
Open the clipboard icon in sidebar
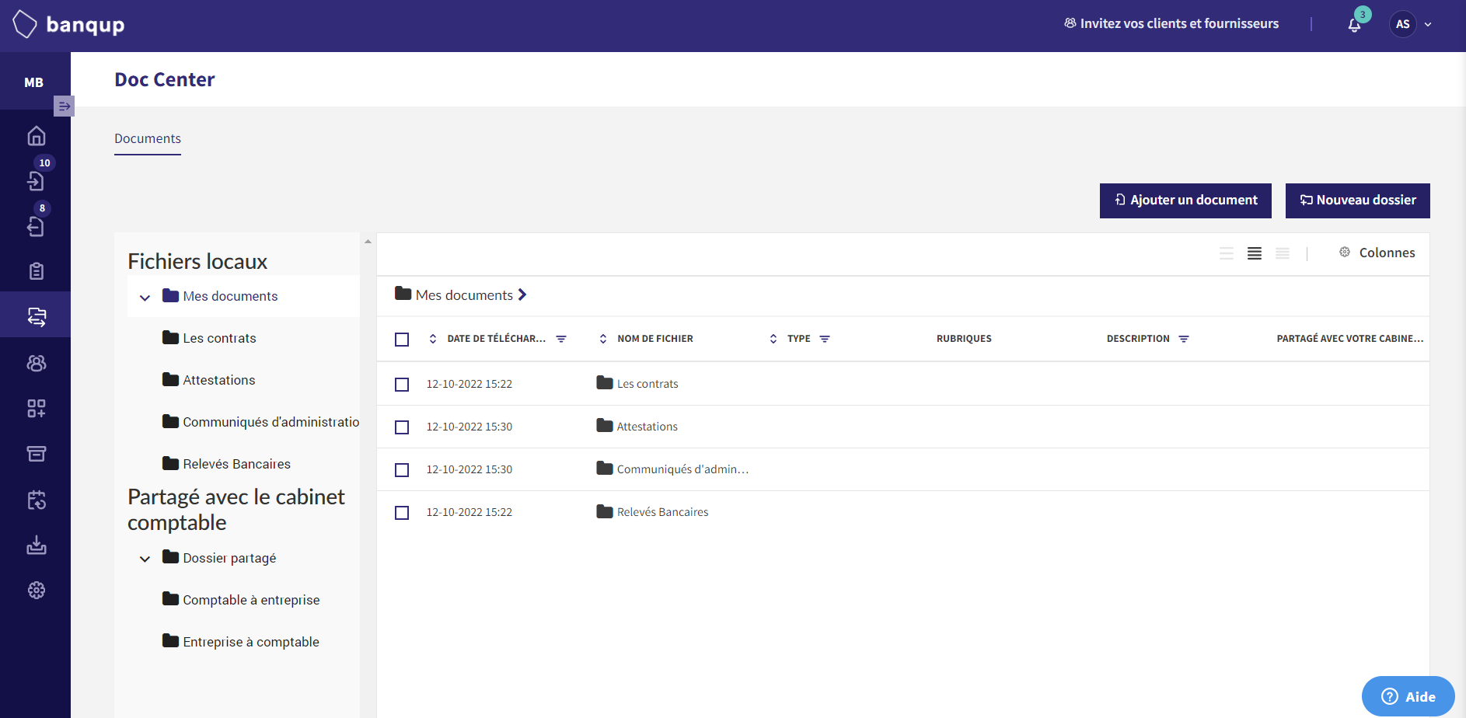coord(37,271)
